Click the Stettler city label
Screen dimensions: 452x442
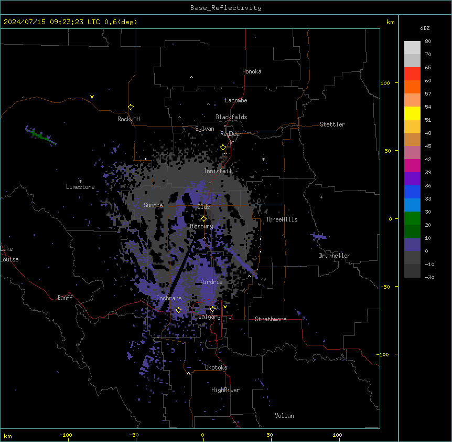[332, 124]
